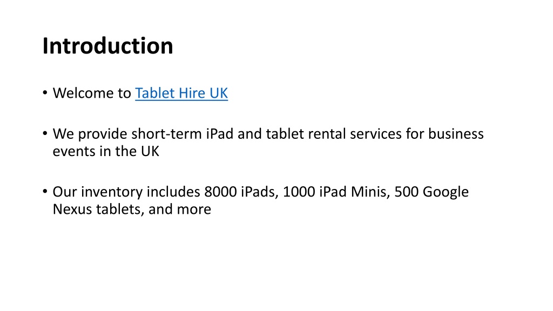Image resolution: width=553 pixels, height=311 pixels.
Task: Open the Tablet Hire UK hyperlink
Action: click(181, 93)
